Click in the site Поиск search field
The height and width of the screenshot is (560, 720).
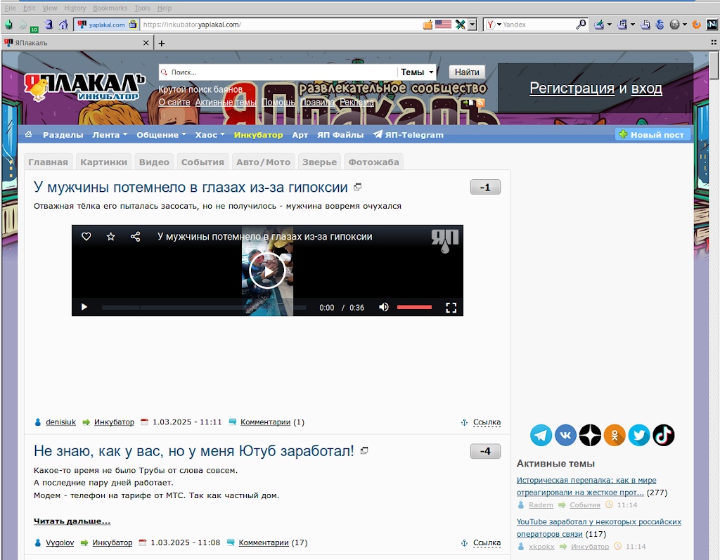coord(278,72)
